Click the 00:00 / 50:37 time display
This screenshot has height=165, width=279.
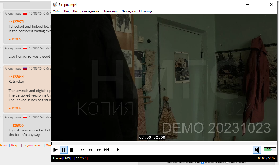pyautogui.click(x=267, y=158)
